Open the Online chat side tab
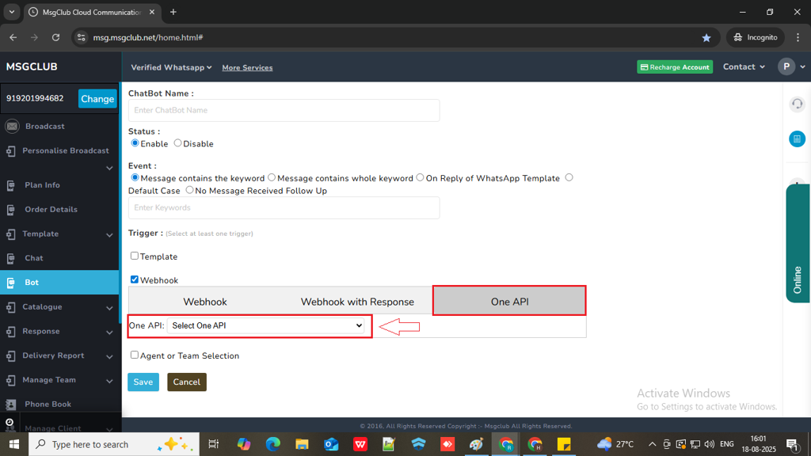The width and height of the screenshot is (811, 456). (798, 244)
